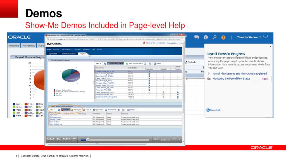The height and width of the screenshot is (161, 286).
Task: Click the Approvals icon in attention toolbar
Action: (x=94, y=110)
